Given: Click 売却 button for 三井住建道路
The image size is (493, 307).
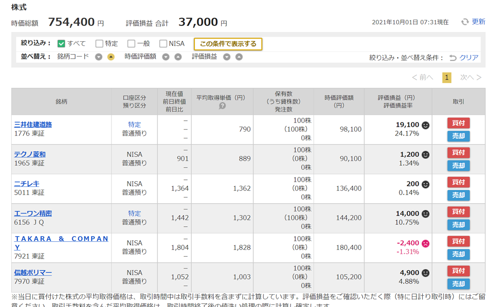Looking at the screenshot, I should point(458,136).
